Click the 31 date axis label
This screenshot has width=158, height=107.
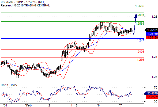coord(5,105)
